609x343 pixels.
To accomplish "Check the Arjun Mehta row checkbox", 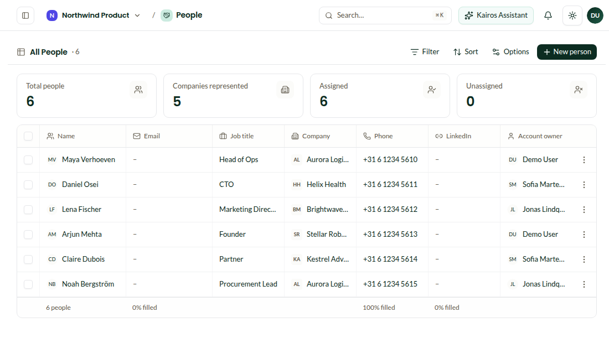I will [28, 235].
